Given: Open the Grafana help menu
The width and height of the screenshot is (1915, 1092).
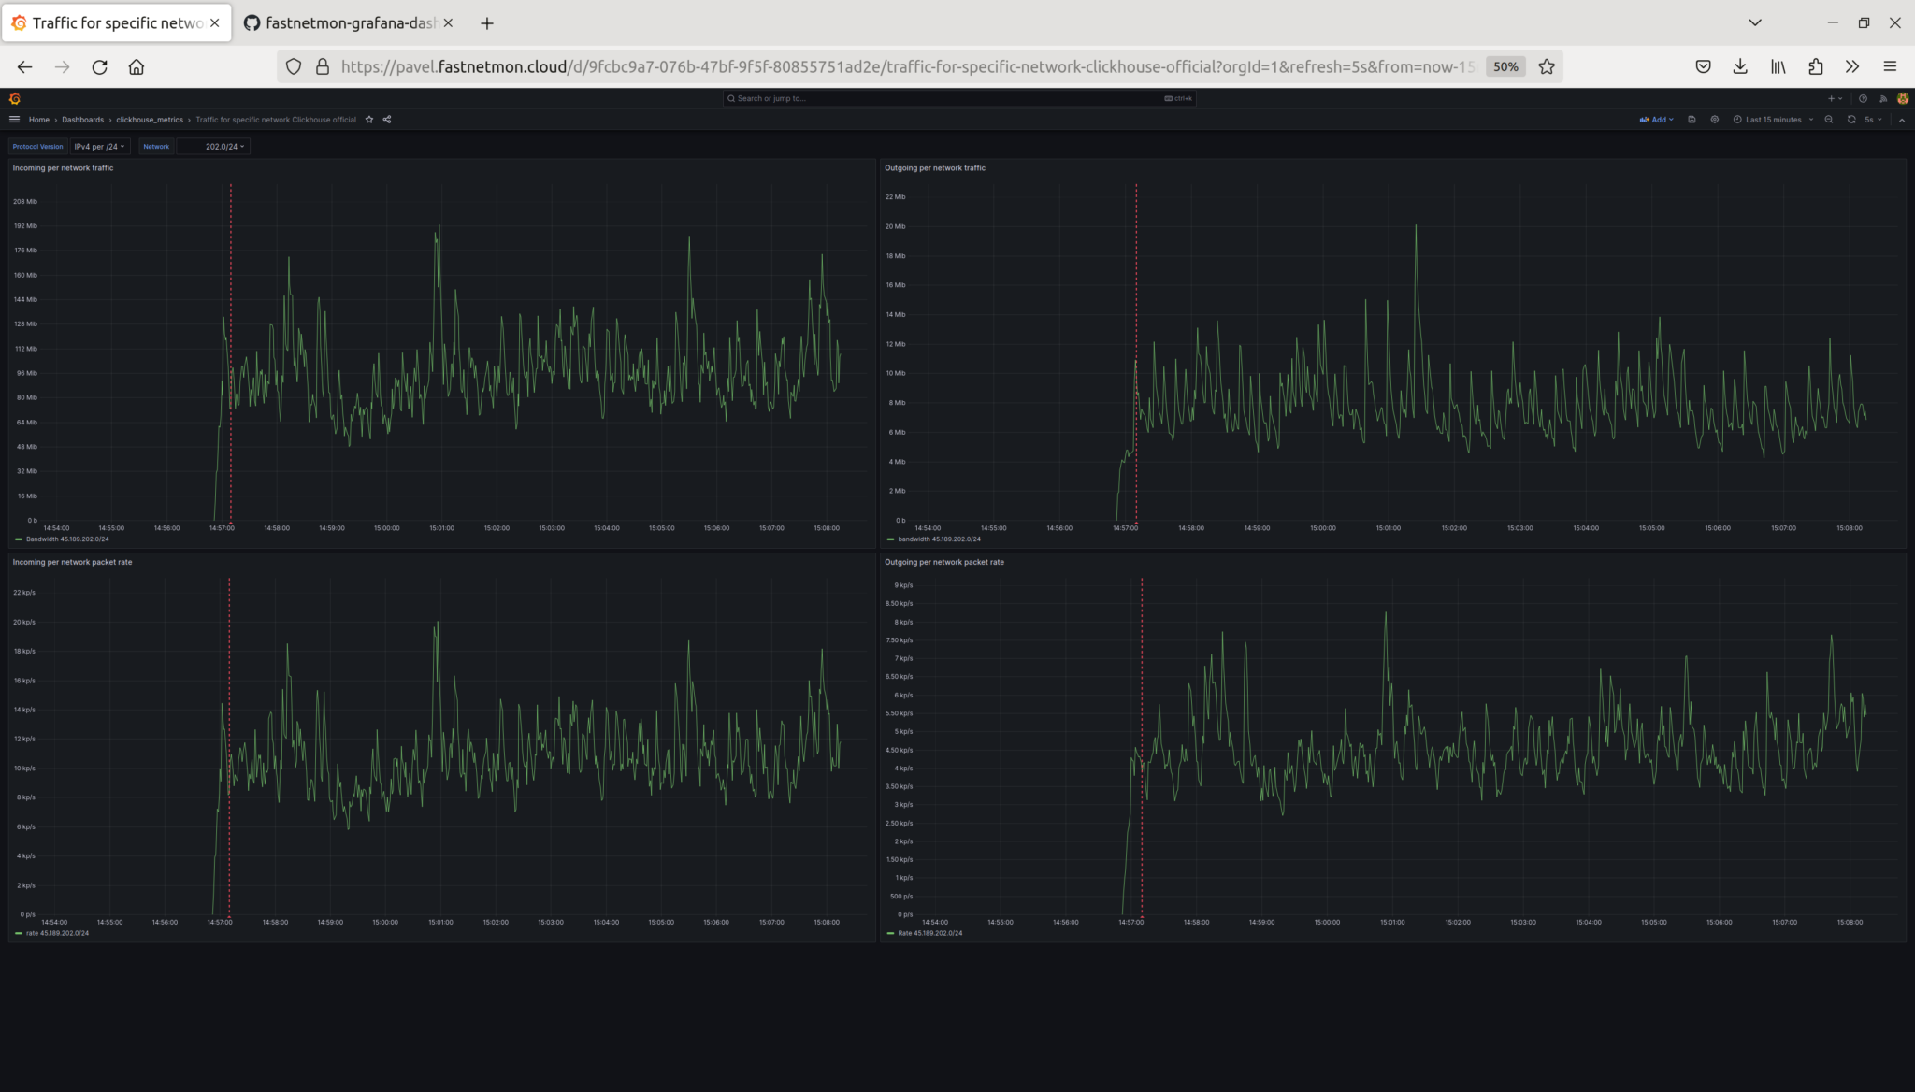Looking at the screenshot, I should pyautogui.click(x=1863, y=99).
